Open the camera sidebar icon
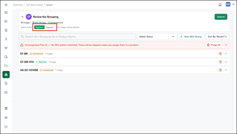Image resolution: width=237 pixels, height=134 pixels. point(6,92)
